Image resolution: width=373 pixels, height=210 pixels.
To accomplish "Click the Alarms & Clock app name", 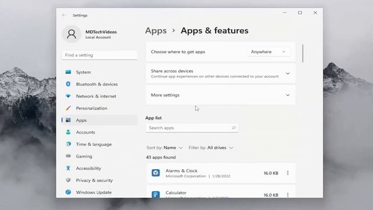I will click(181, 171).
